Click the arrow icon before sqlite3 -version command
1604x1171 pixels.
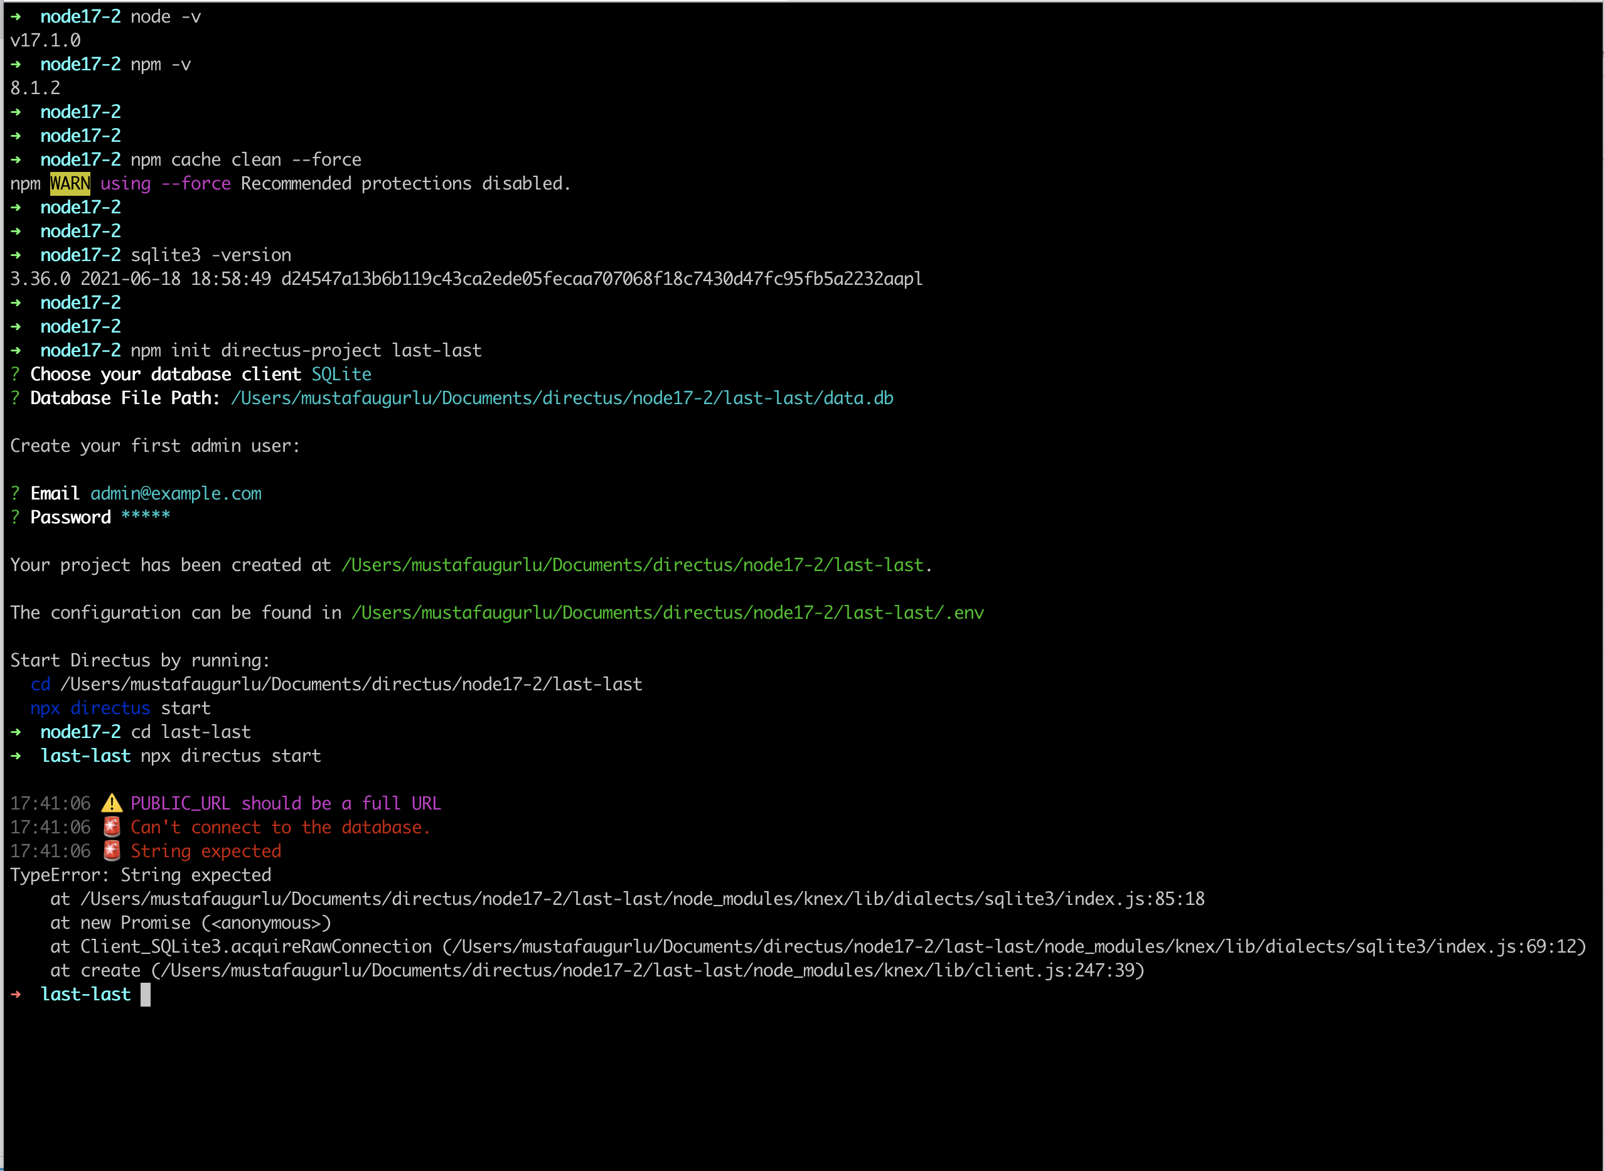point(16,255)
